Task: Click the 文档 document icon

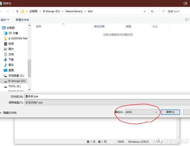Action: click(6, 54)
